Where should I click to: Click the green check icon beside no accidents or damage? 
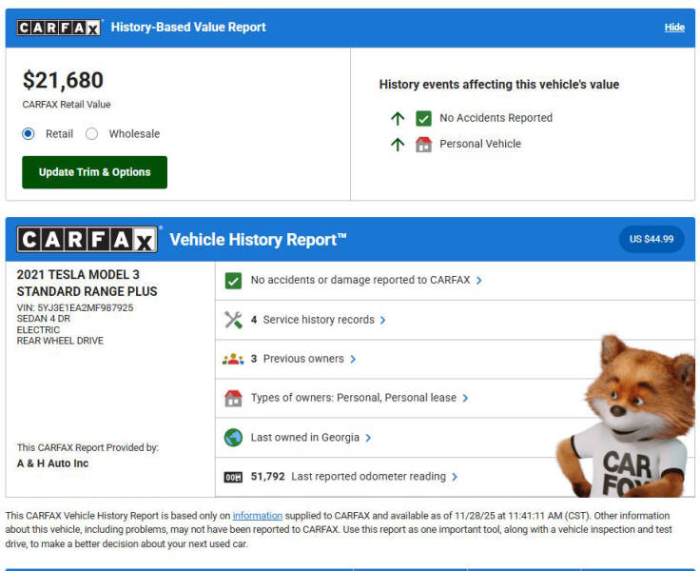pyautogui.click(x=233, y=281)
